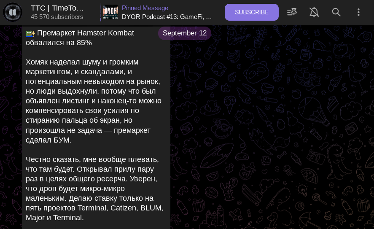Open the TTC | TimeTo… channel title
Screen dimensions: 374x229
[57, 8]
